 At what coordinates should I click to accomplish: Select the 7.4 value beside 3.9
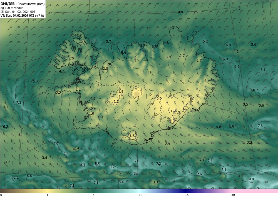point(210,161)
